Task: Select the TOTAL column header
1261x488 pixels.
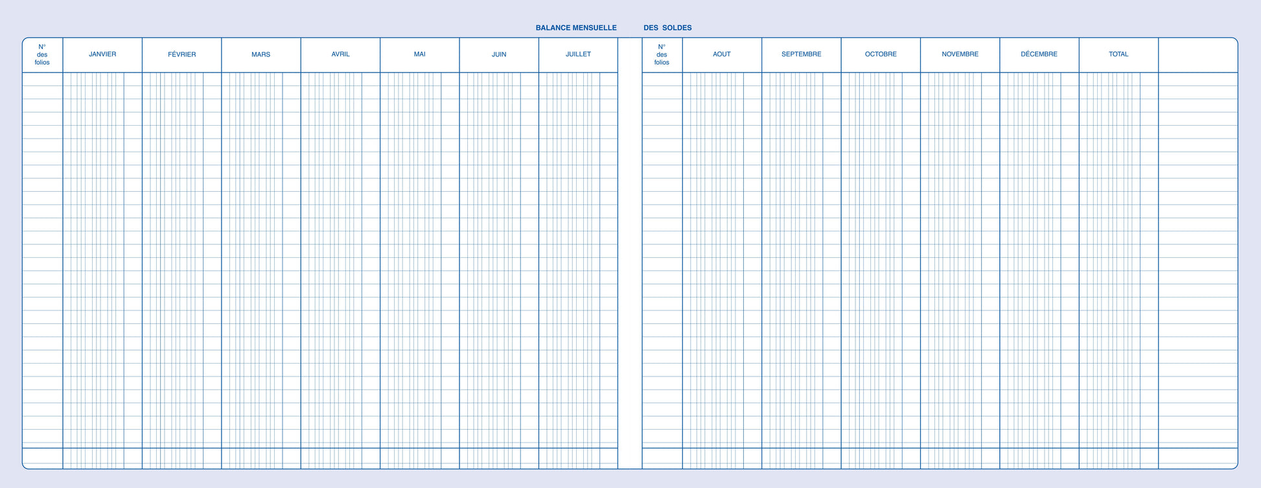Action: [x=1118, y=54]
